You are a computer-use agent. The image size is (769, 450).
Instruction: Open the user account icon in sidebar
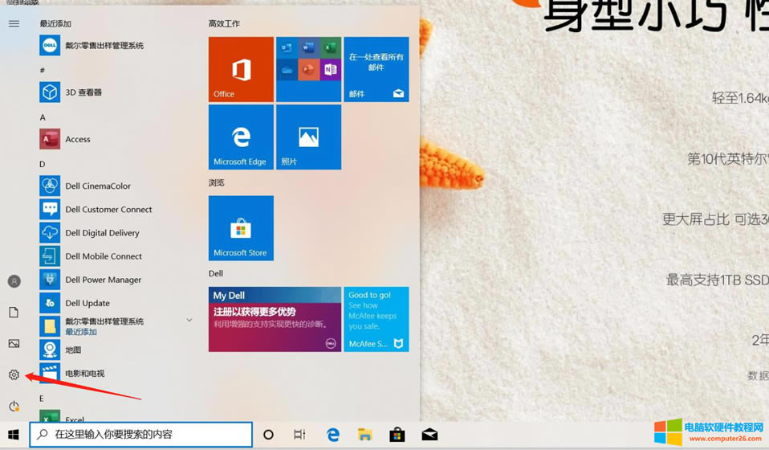coord(14,281)
